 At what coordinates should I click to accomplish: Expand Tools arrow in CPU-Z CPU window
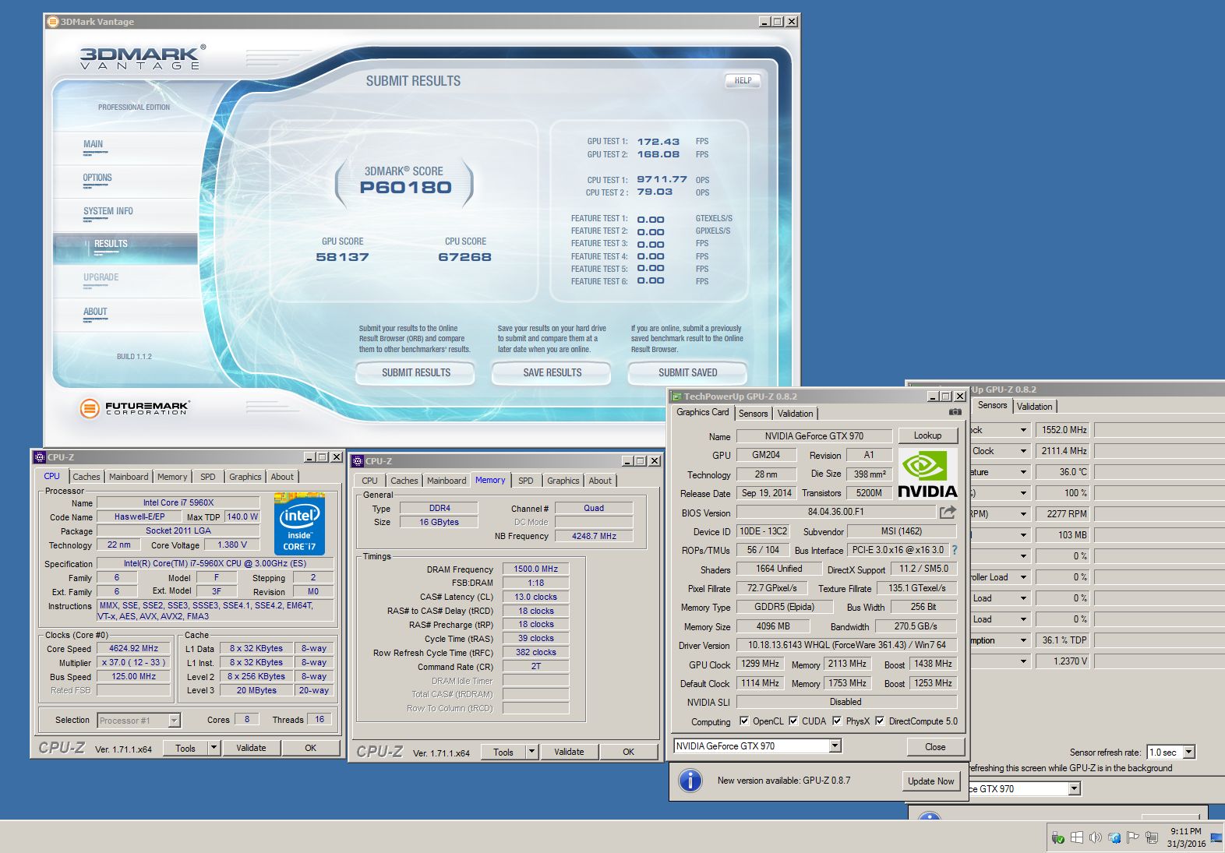pos(214,748)
